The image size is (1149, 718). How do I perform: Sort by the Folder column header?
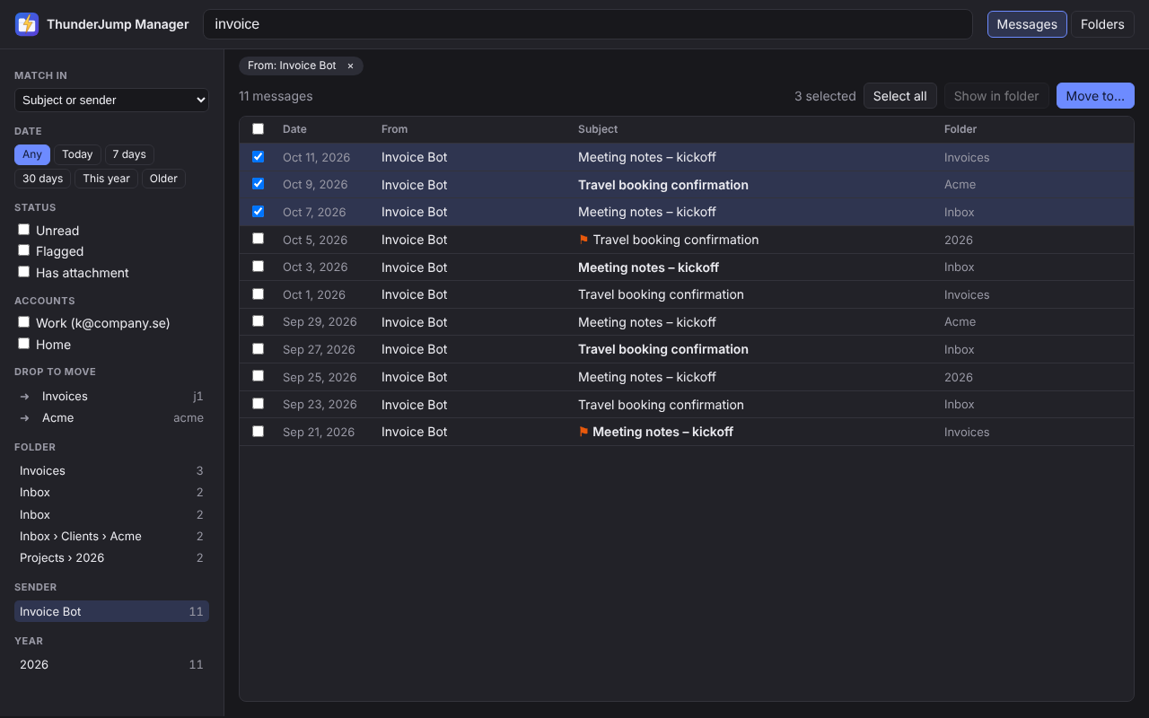pyautogui.click(x=960, y=129)
